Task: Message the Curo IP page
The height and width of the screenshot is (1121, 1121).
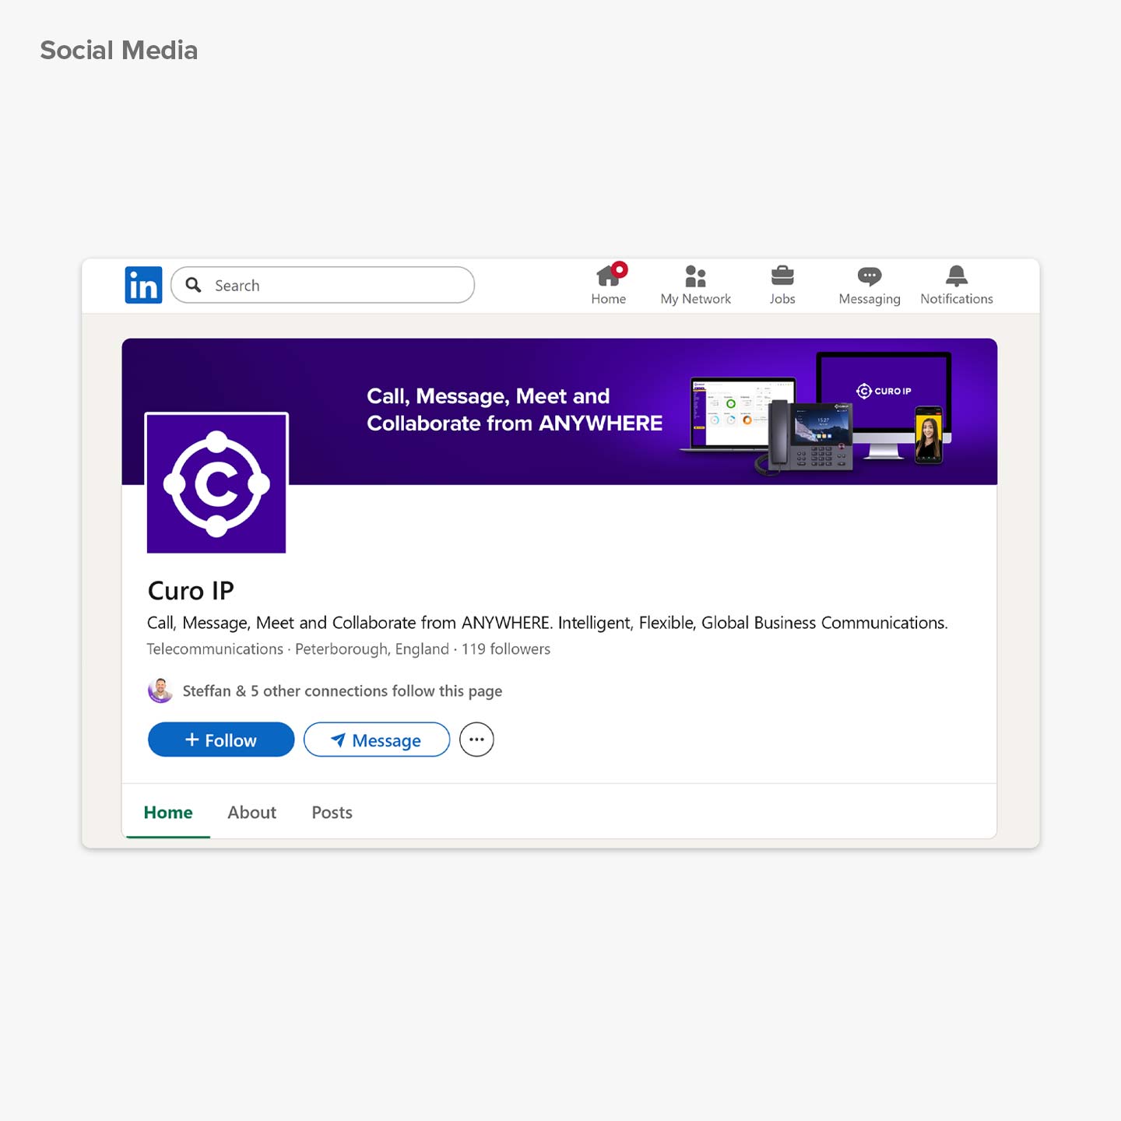Action: [x=377, y=740]
